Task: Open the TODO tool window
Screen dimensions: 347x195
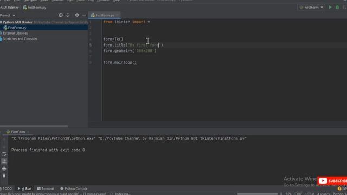Action: tap(6, 188)
